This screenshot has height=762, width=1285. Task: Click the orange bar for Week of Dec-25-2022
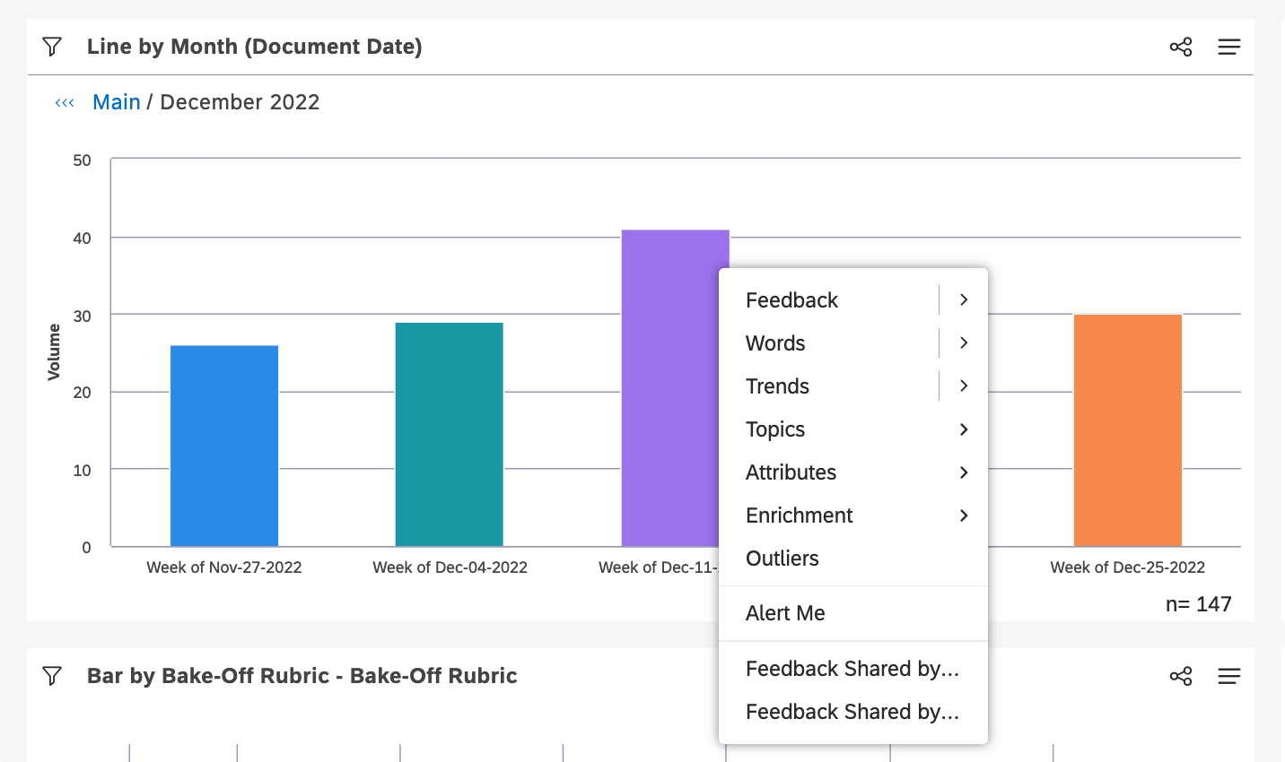pos(1127,430)
